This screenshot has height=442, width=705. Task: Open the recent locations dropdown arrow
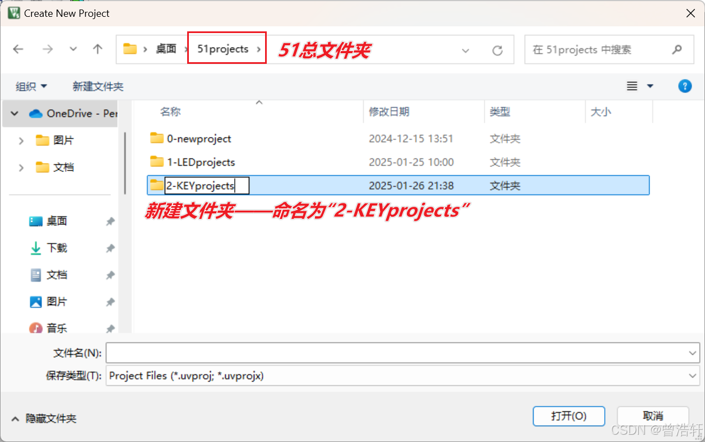point(73,49)
